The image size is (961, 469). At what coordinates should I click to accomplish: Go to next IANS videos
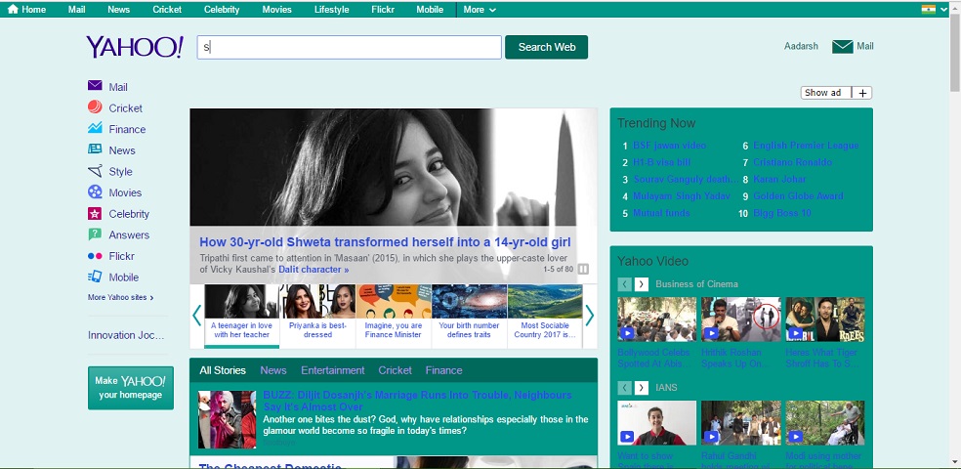pos(642,388)
